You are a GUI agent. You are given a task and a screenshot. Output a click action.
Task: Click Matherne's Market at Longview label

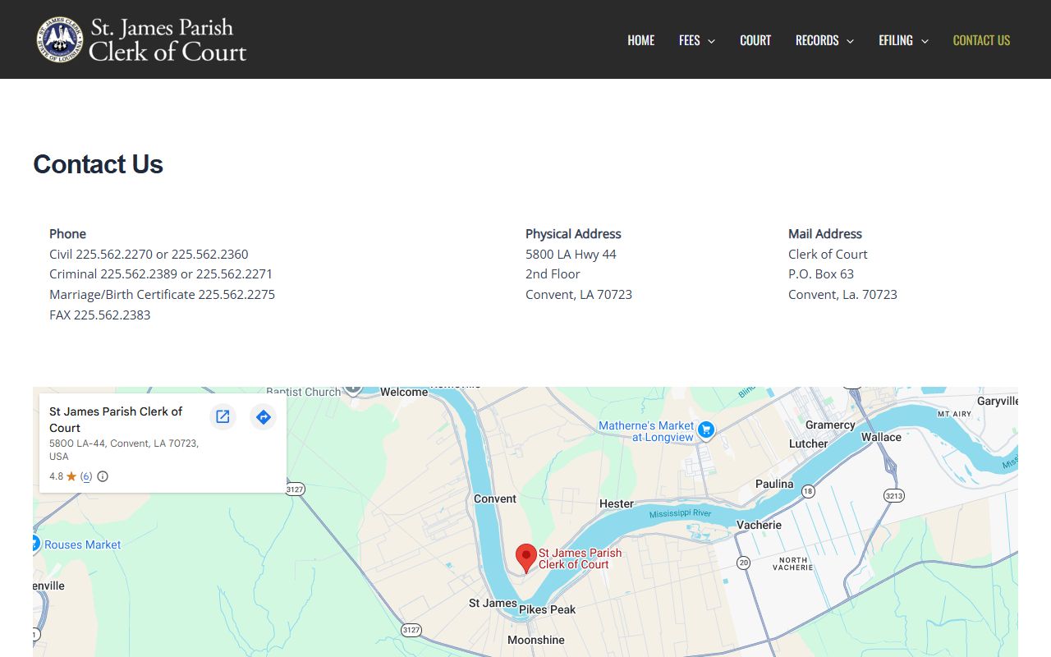[x=646, y=431]
